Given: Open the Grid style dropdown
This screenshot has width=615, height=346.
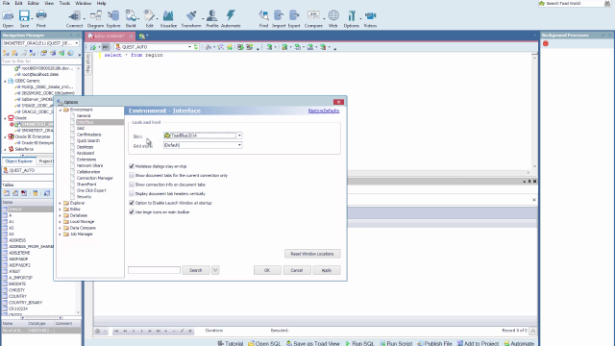Looking at the screenshot, I should pos(239,145).
